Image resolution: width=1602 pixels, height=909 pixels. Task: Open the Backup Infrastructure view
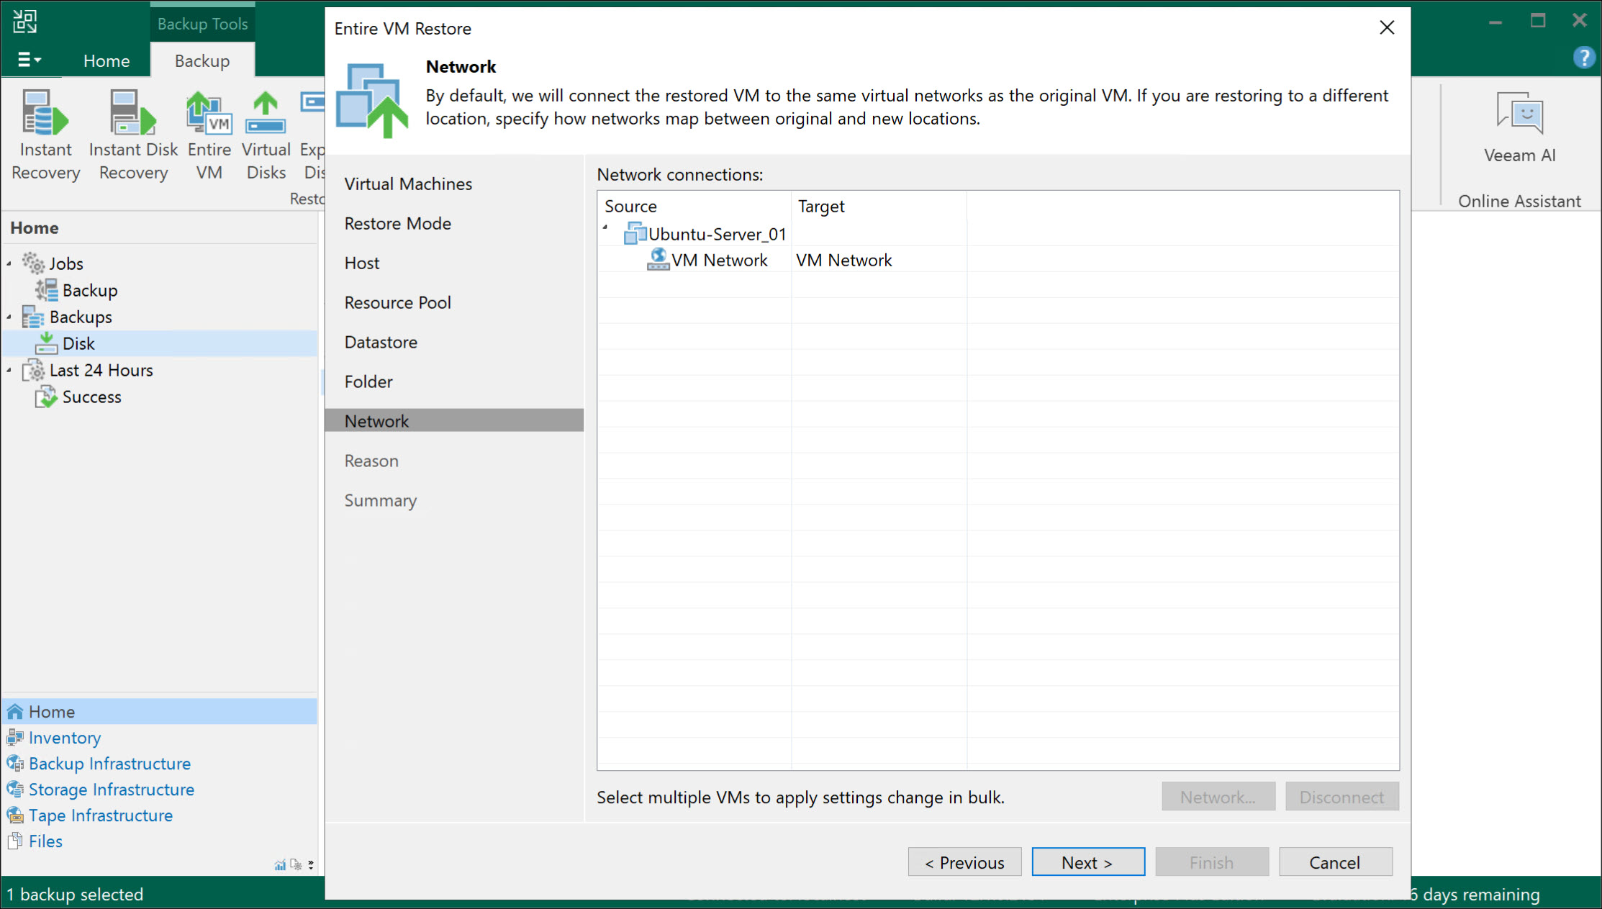(x=109, y=763)
